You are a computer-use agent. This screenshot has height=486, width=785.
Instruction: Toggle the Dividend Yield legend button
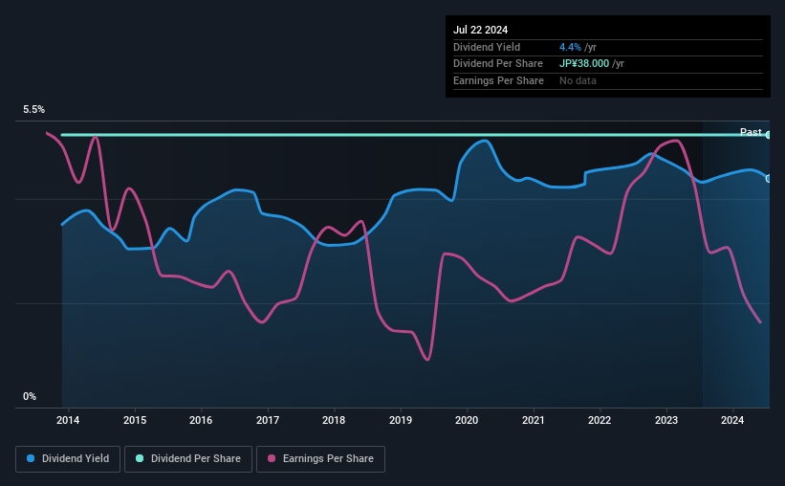coord(68,459)
